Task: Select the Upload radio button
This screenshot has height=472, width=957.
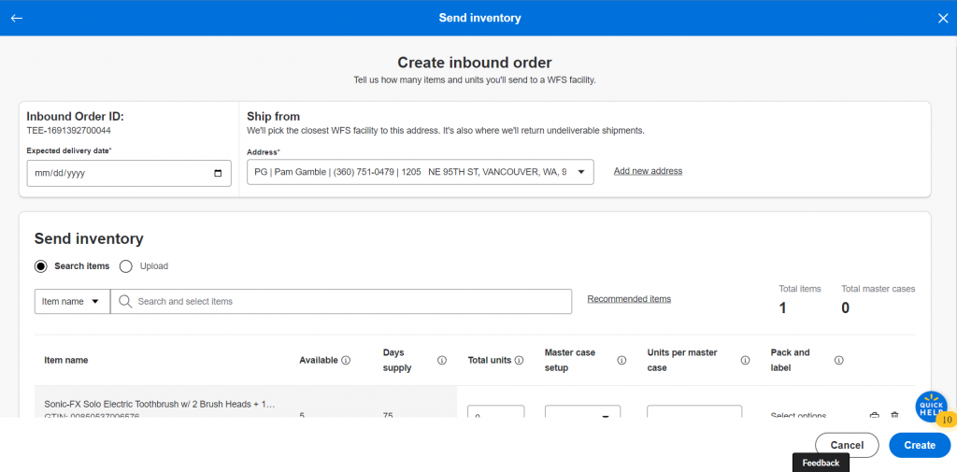Action: (x=126, y=266)
